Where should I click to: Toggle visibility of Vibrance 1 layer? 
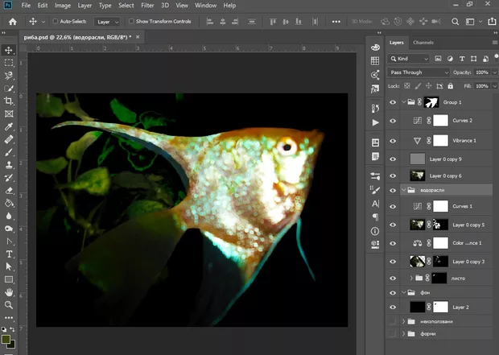393,139
